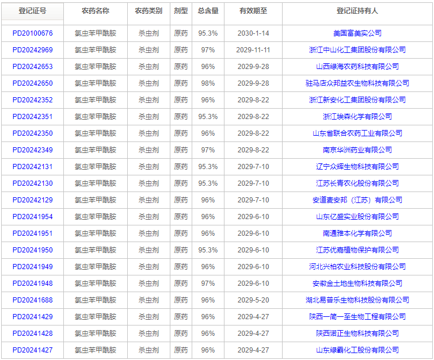Select 98% content cell
The width and height of the screenshot is (434, 360).
click(x=208, y=83)
